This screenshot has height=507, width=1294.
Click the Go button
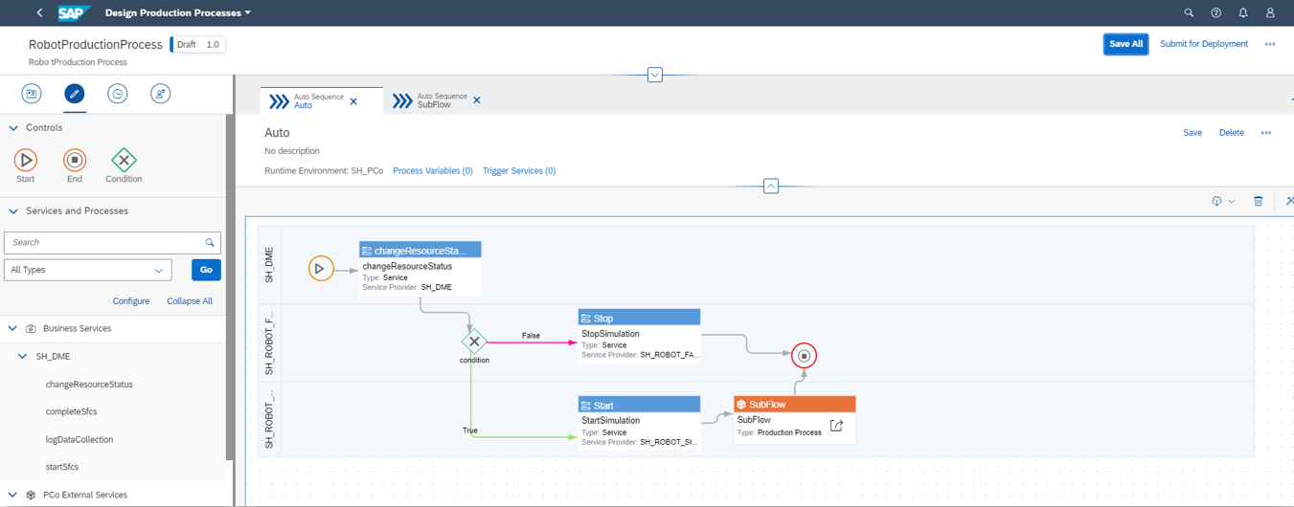(206, 270)
